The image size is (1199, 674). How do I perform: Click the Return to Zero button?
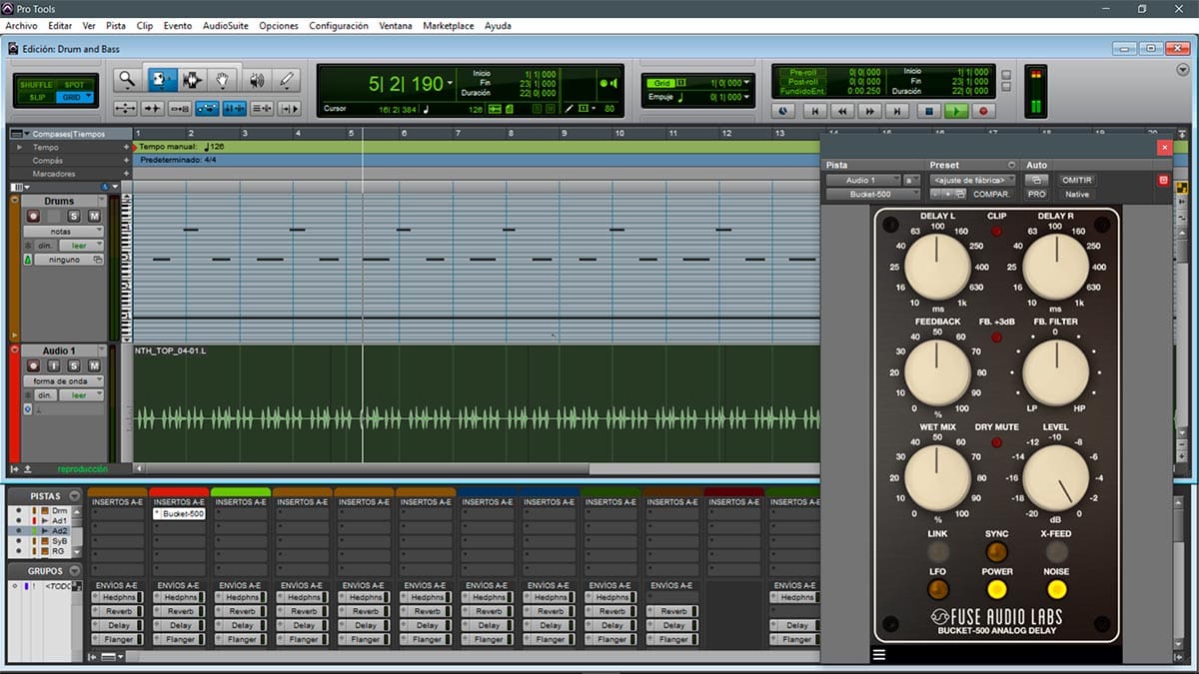pos(815,112)
